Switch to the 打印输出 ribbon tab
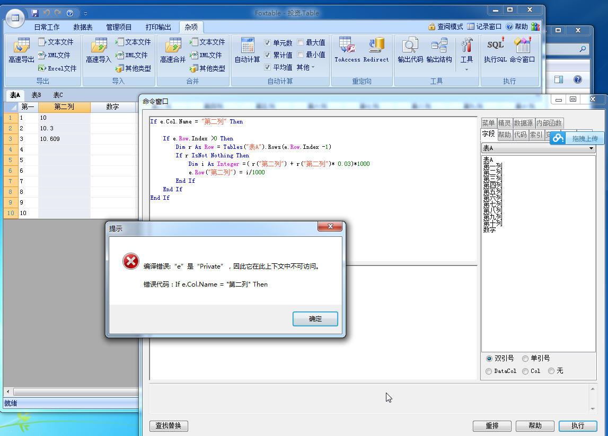This screenshot has height=436, width=608. [x=158, y=26]
